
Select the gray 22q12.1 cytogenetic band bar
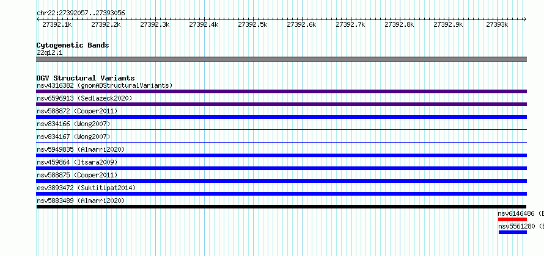tap(281, 59)
